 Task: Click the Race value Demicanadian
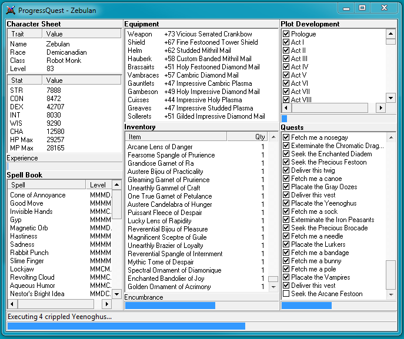click(66, 52)
